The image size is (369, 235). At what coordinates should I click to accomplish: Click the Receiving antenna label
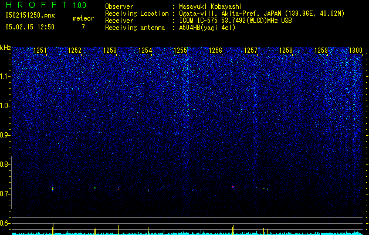[x=135, y=28]
